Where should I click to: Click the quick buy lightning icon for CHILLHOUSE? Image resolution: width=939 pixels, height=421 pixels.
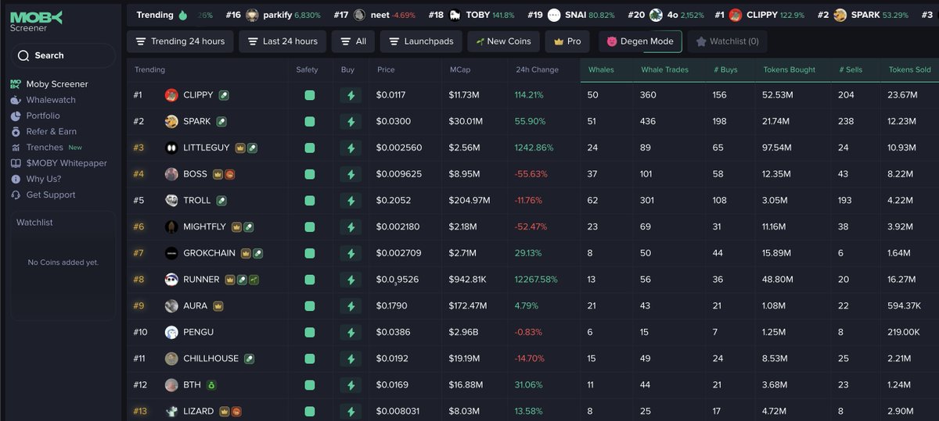[351, 359]
